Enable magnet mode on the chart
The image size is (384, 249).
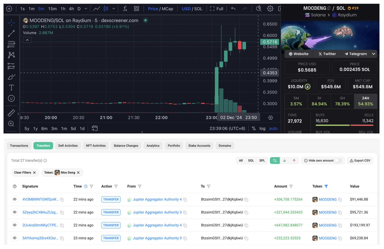tap(258, 9)
